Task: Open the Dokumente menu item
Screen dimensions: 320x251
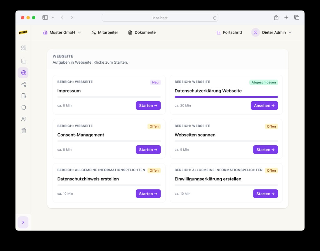Action: pyautogui.click(x=142, y=32)
